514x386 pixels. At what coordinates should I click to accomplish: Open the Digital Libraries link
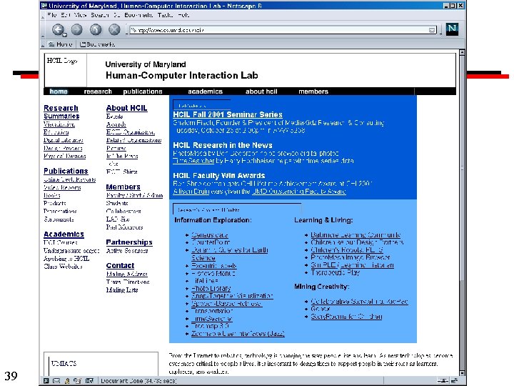coord(64,140)
